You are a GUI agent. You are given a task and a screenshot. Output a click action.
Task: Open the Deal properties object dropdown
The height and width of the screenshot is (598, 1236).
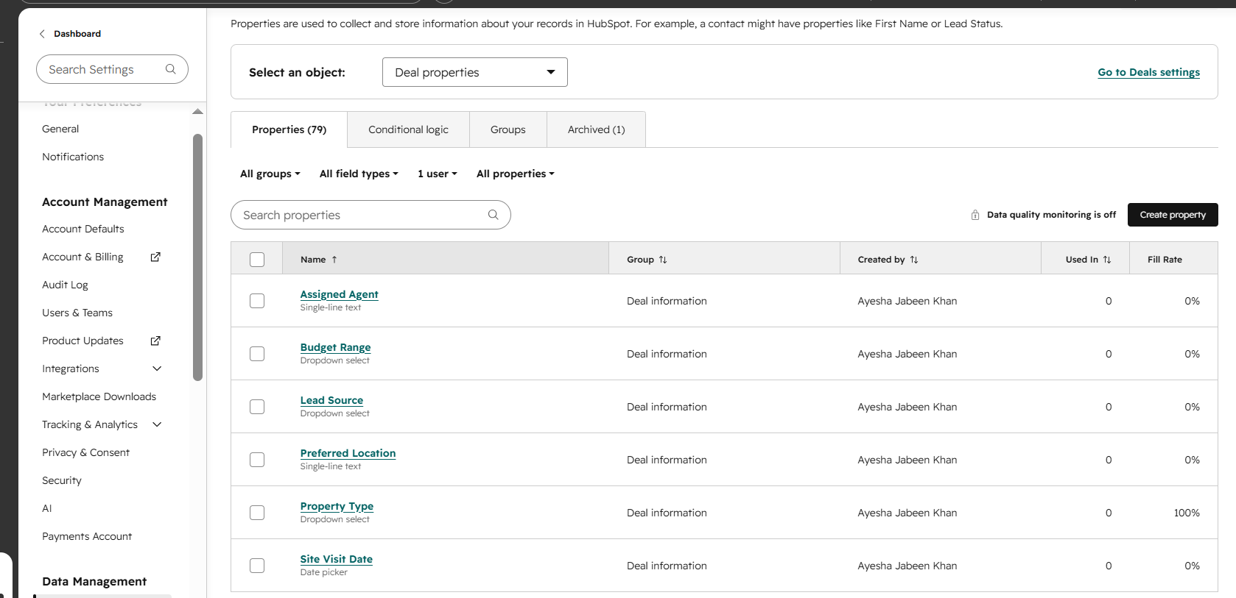click(475, 72)
